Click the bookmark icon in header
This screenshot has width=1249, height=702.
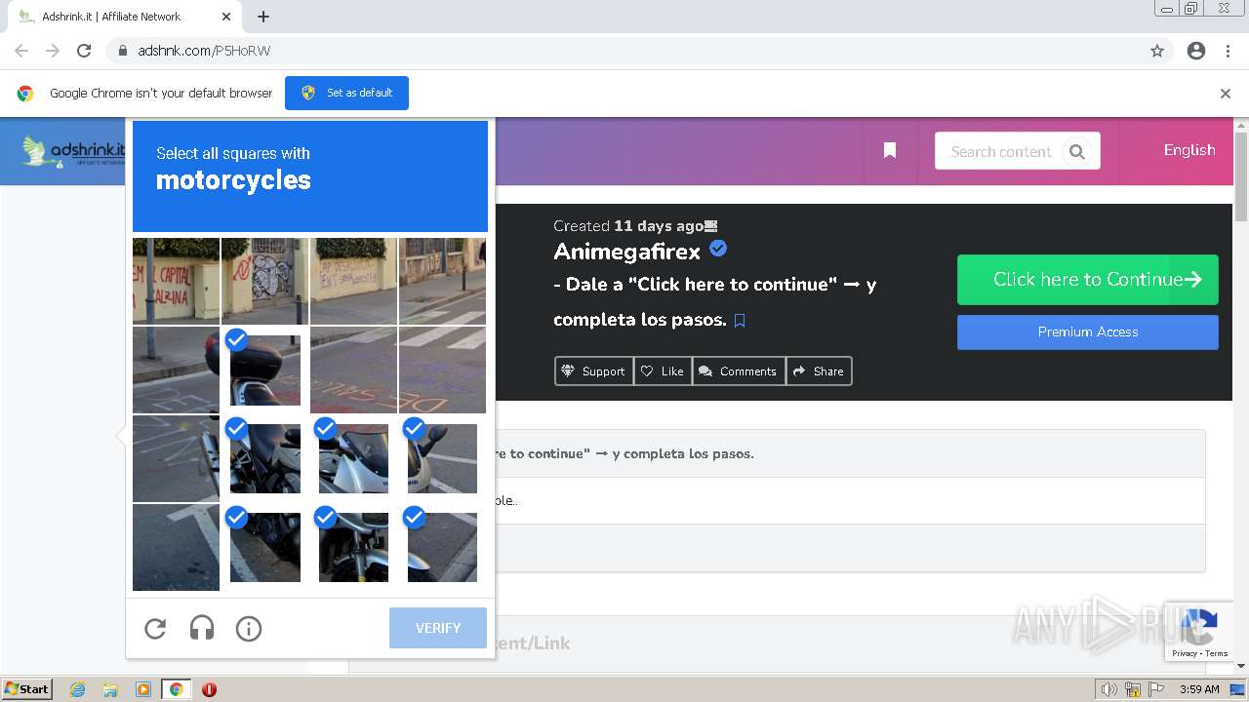[890, 150]
